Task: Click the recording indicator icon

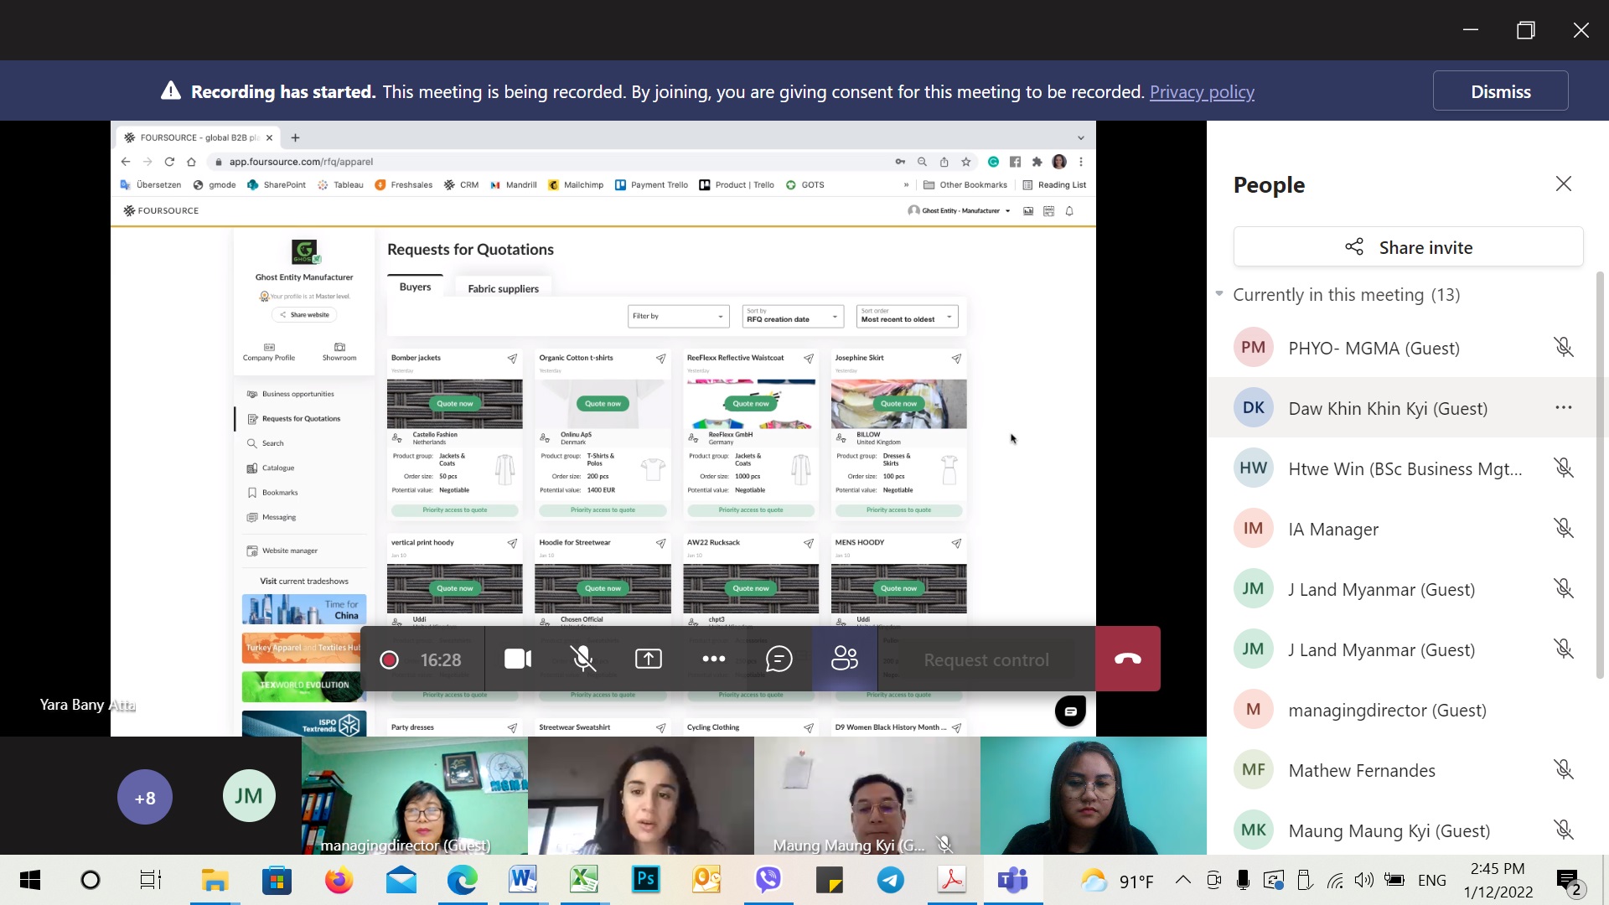Action: (x=389, y=660)
